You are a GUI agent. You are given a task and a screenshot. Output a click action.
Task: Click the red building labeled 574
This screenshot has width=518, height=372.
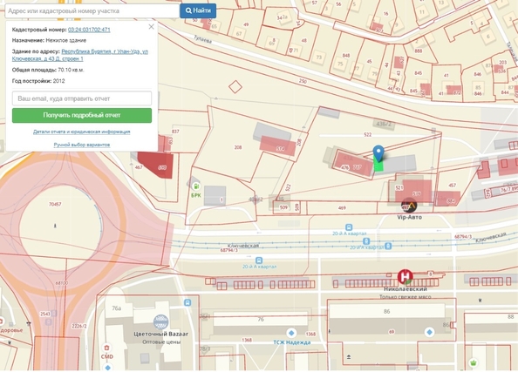[278, 145]
